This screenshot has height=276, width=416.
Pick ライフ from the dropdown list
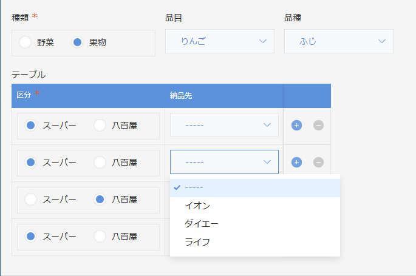click(197, 242)
